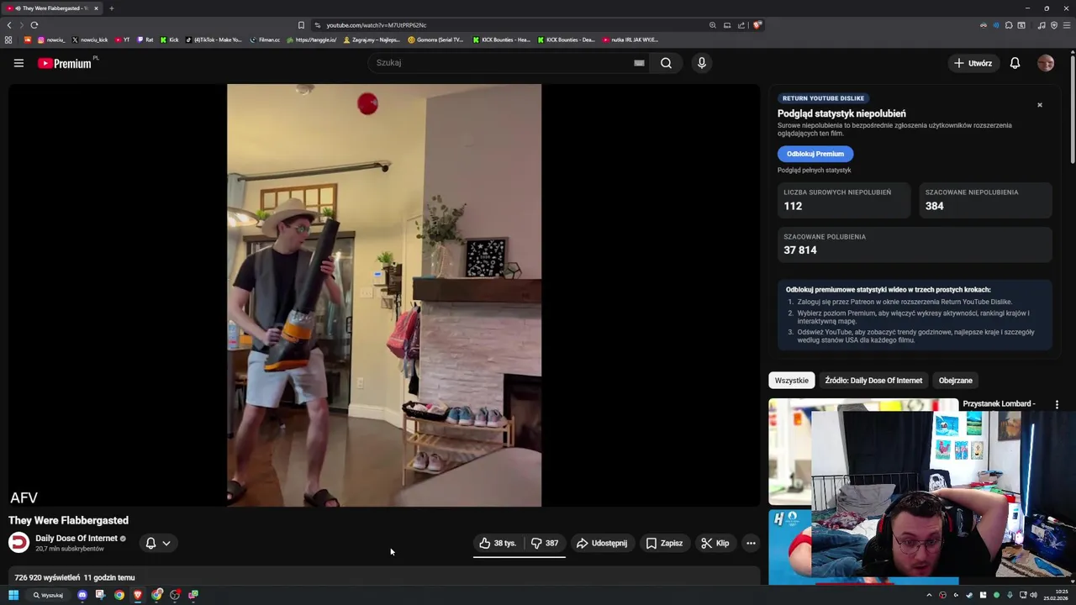Screen dimensions: 1076x605
Task: Click Szacowane polubienia 37 814 stat
Action: 914,245
